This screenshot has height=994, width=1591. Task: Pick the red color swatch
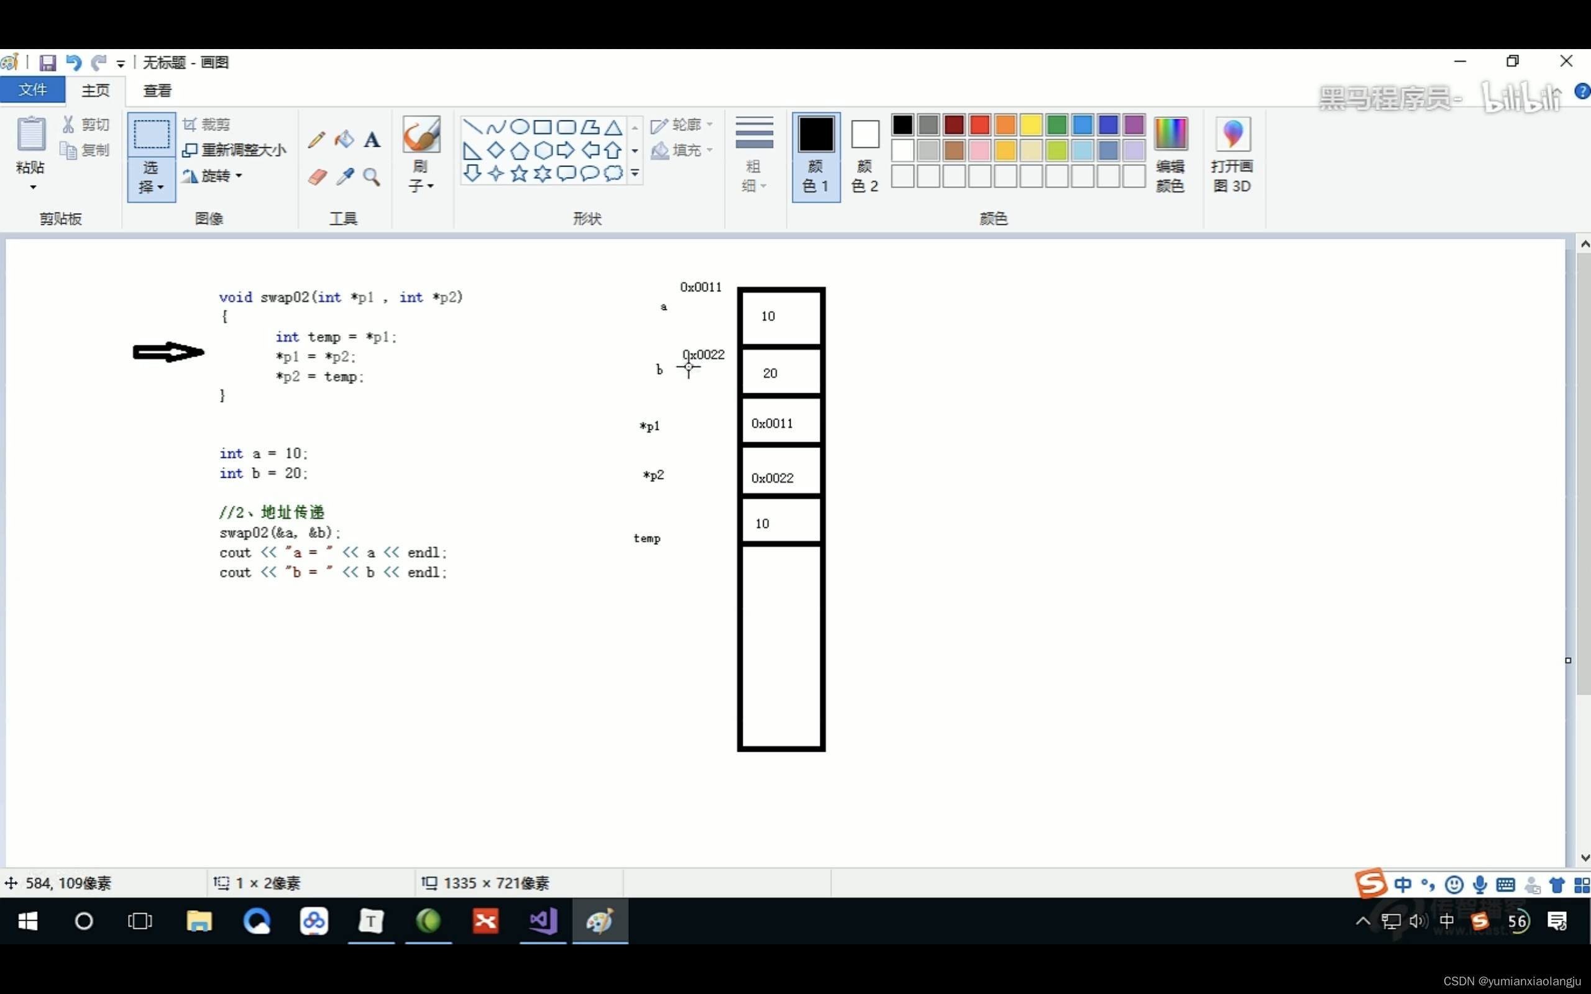[979, 124]
